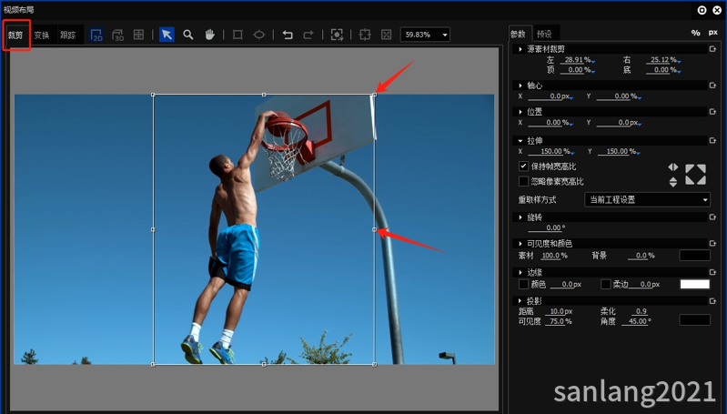Select the arrow selection tool

(167, 35)
